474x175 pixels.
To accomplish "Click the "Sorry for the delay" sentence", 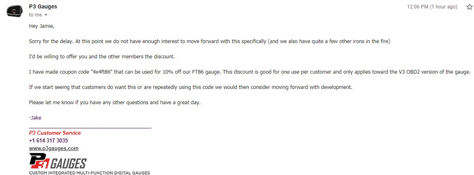I will point(210,41).
